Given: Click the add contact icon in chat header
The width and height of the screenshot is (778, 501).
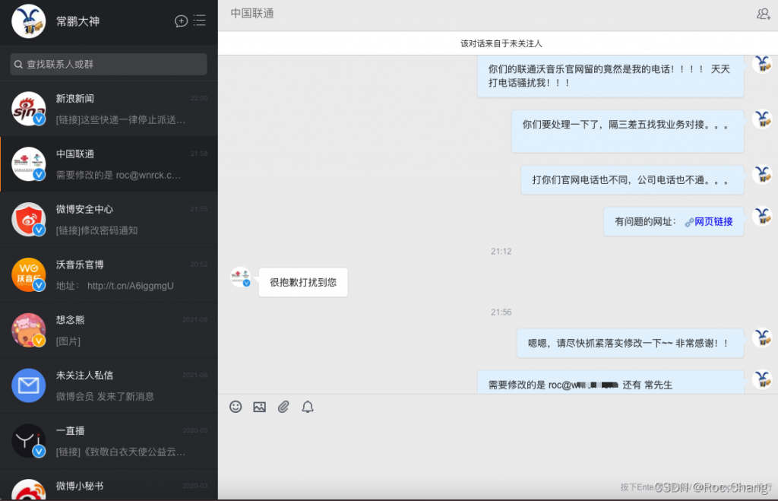Looking at the screenshot, I should click(763, 14).
